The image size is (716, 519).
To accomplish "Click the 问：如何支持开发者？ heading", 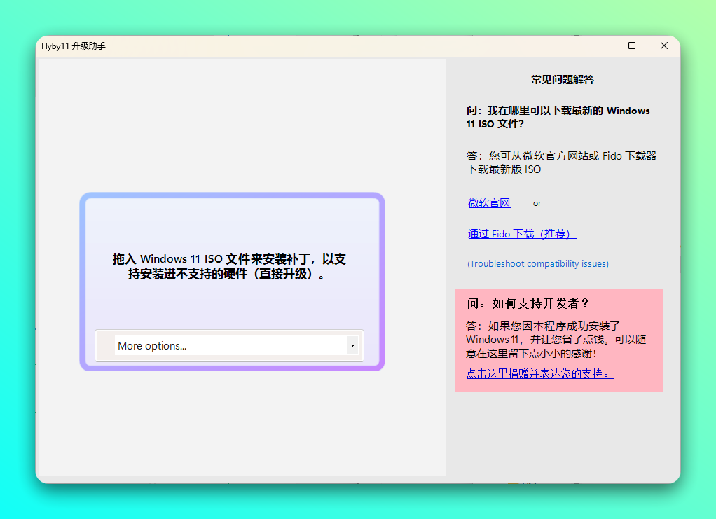I will tap(528, 303).
